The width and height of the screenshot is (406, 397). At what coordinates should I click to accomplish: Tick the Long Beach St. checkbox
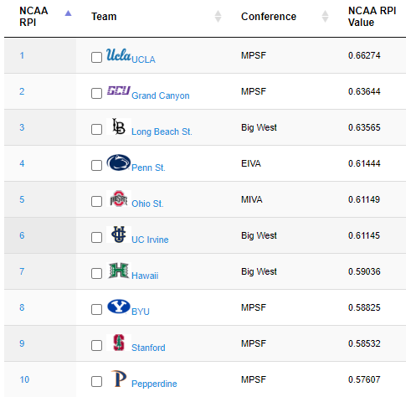pyautogui.click(x=96, y=129)
